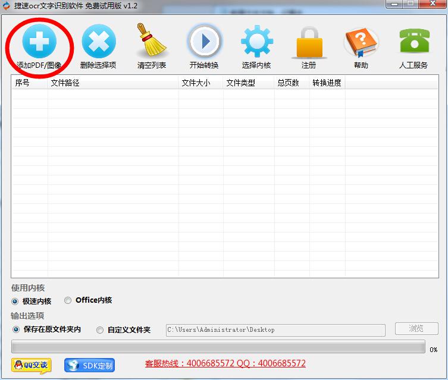Open the 客服热线 hotline link
Image resolution: width=448 pixels, height=380 pixels.
pyautogui.click(x=225, y=363)
